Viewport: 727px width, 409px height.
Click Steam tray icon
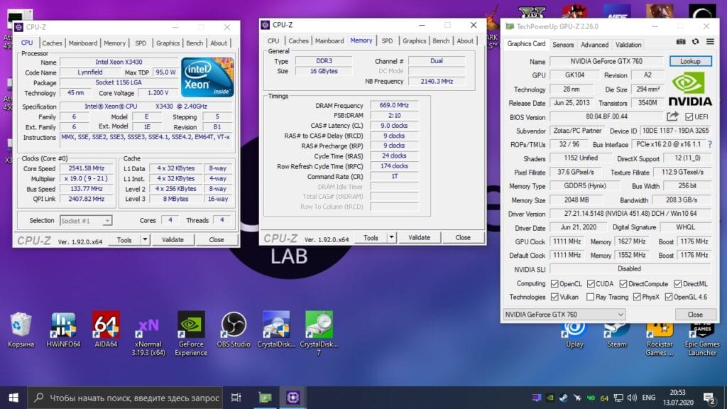coord(563,398)
